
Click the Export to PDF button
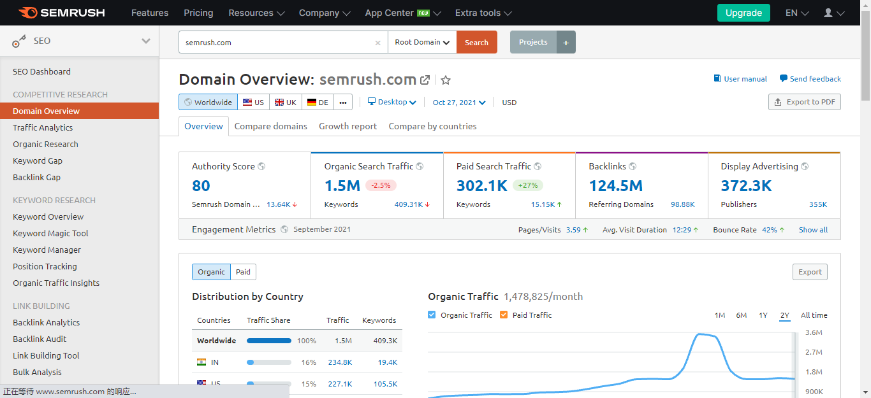click(805, 102)
